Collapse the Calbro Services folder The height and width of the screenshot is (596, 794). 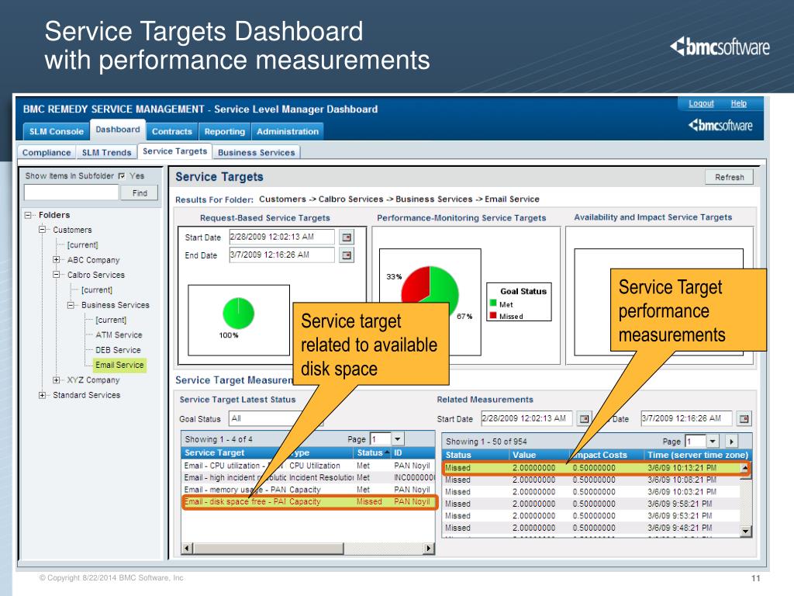click(56, 275)
